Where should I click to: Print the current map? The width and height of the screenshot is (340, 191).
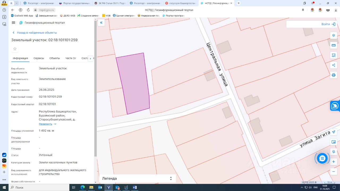334,75
